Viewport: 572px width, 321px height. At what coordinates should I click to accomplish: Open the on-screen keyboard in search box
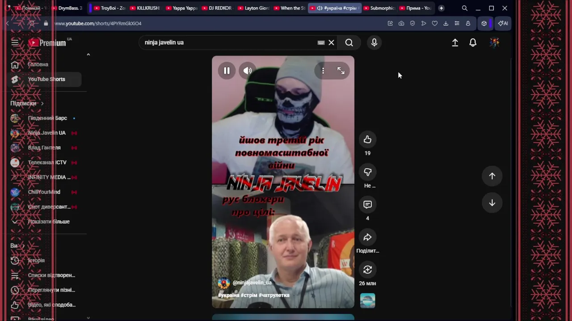point(321,42)
